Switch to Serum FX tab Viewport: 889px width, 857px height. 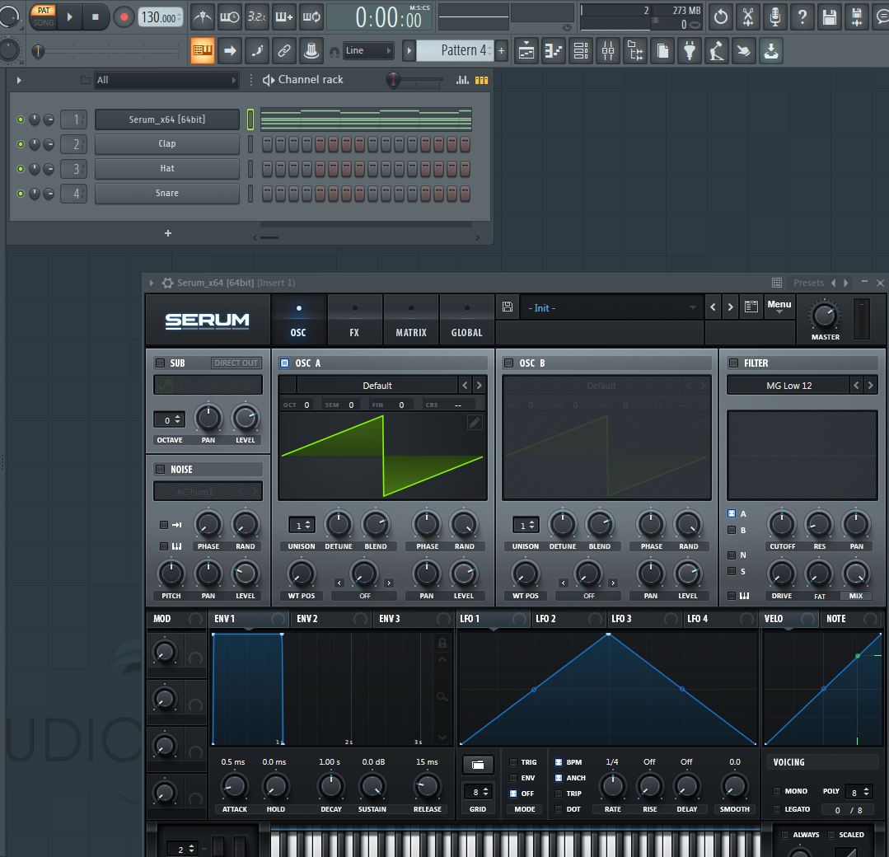(354, 320)
